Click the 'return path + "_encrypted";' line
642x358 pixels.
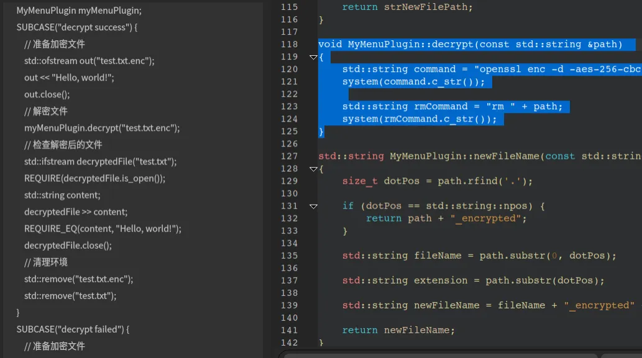(x=446, y=218)
